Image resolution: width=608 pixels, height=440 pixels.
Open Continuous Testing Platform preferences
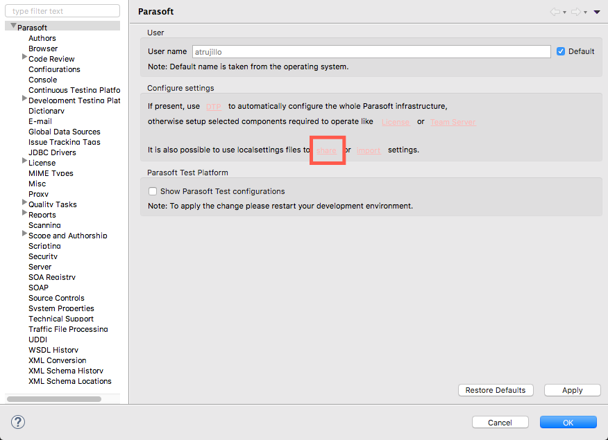[x=74, y=90]
